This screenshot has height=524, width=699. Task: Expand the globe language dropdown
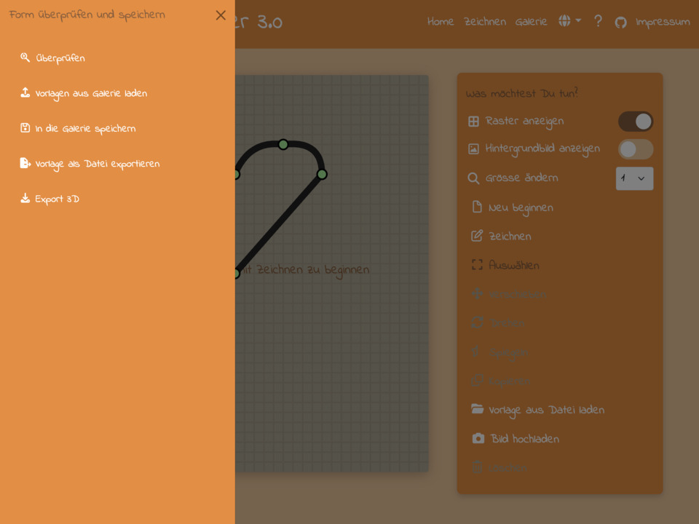tap(569, 21)
